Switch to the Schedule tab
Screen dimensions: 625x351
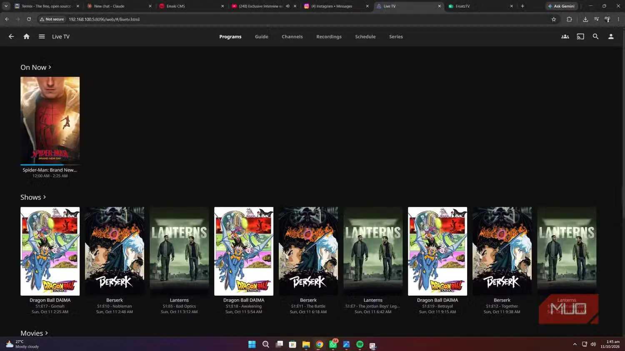point(365,37)
